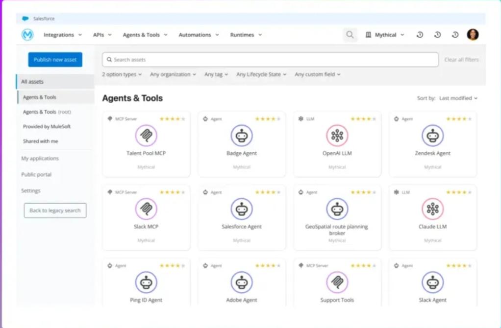Click Back to legacy search button

point(55,211)
